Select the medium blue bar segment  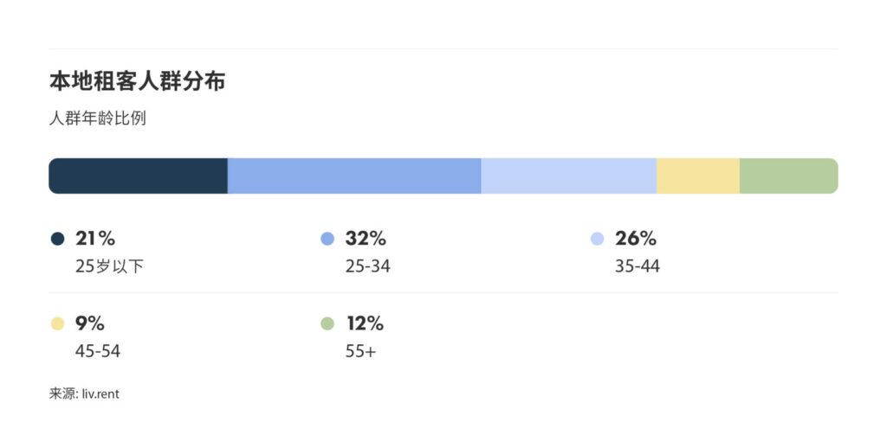point(353,176)
